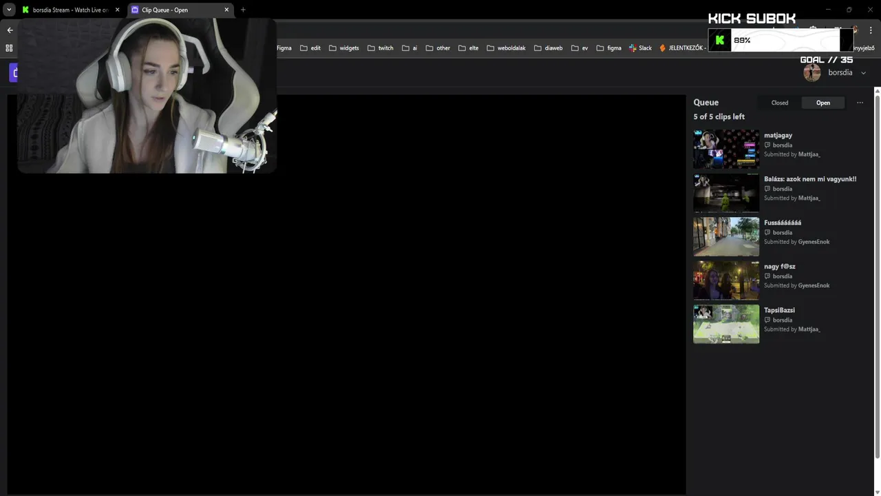Open the other bookmarks folder
Screen dimensions: 881x496
click(438, 48)
